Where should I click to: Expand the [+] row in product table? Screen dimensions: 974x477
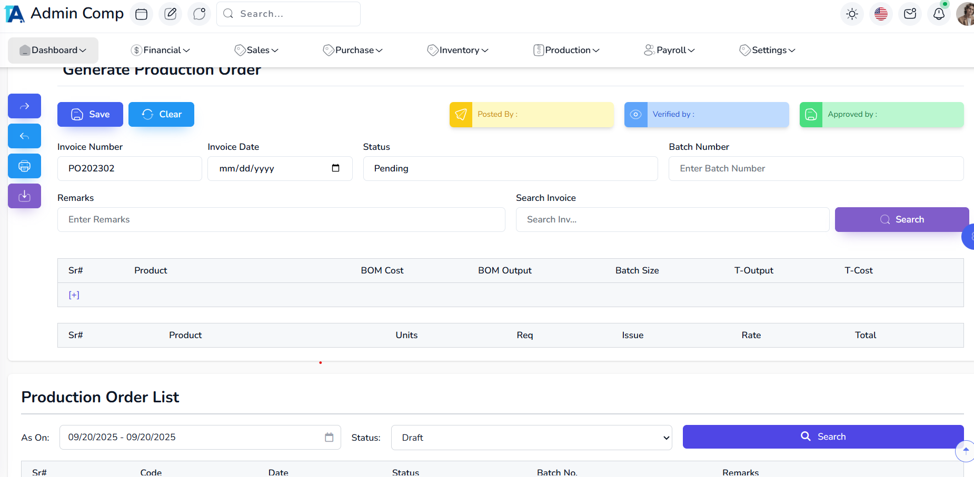point(74,295)
